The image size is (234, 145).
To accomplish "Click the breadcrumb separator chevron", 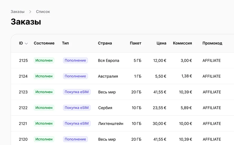I will click(30, 12).
